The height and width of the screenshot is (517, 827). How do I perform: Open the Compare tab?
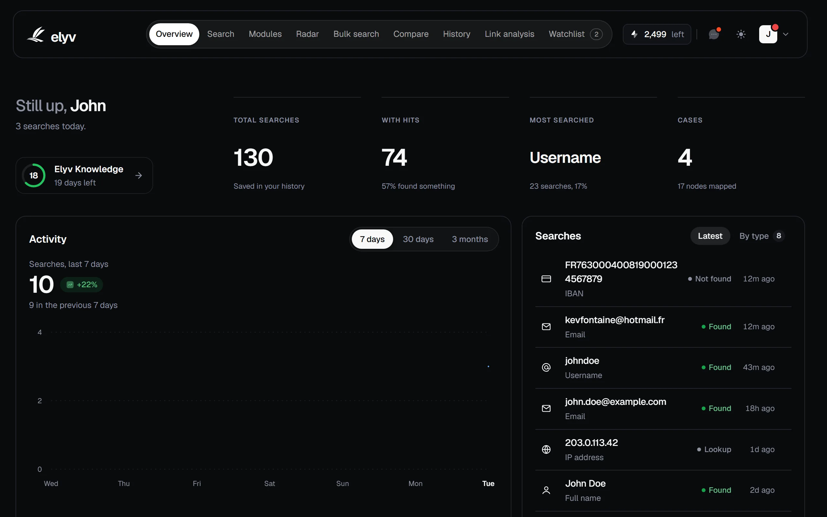tap(411, 34)
